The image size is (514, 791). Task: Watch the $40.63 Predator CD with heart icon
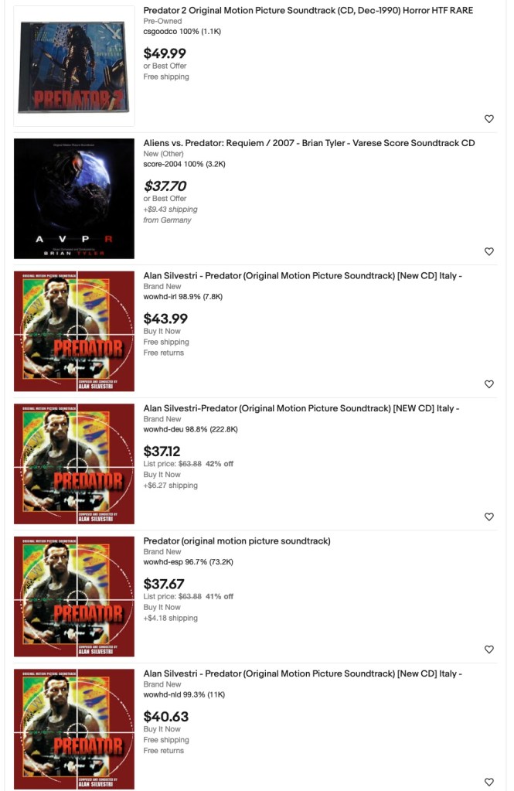coord(488,782)
